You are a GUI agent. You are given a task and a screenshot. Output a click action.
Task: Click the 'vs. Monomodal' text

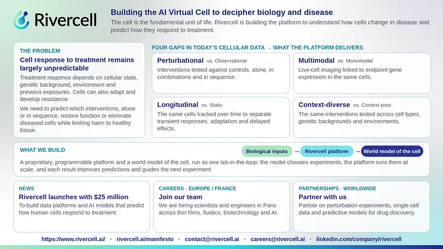pos(355,61)
